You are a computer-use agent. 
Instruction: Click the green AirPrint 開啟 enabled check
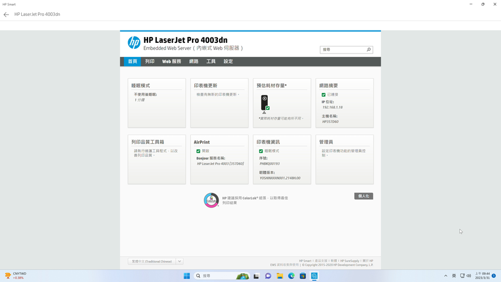[198, 151]
